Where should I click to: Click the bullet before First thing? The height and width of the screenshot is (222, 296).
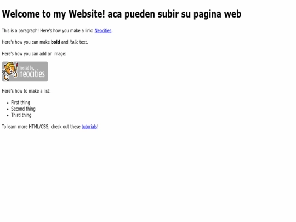tap(8, 103)
